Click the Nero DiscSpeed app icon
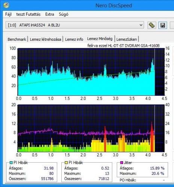174x187 pixels. tap(6, 5)
